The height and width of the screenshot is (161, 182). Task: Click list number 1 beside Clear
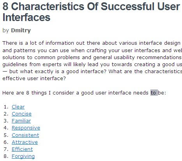(x=6, y=107)
